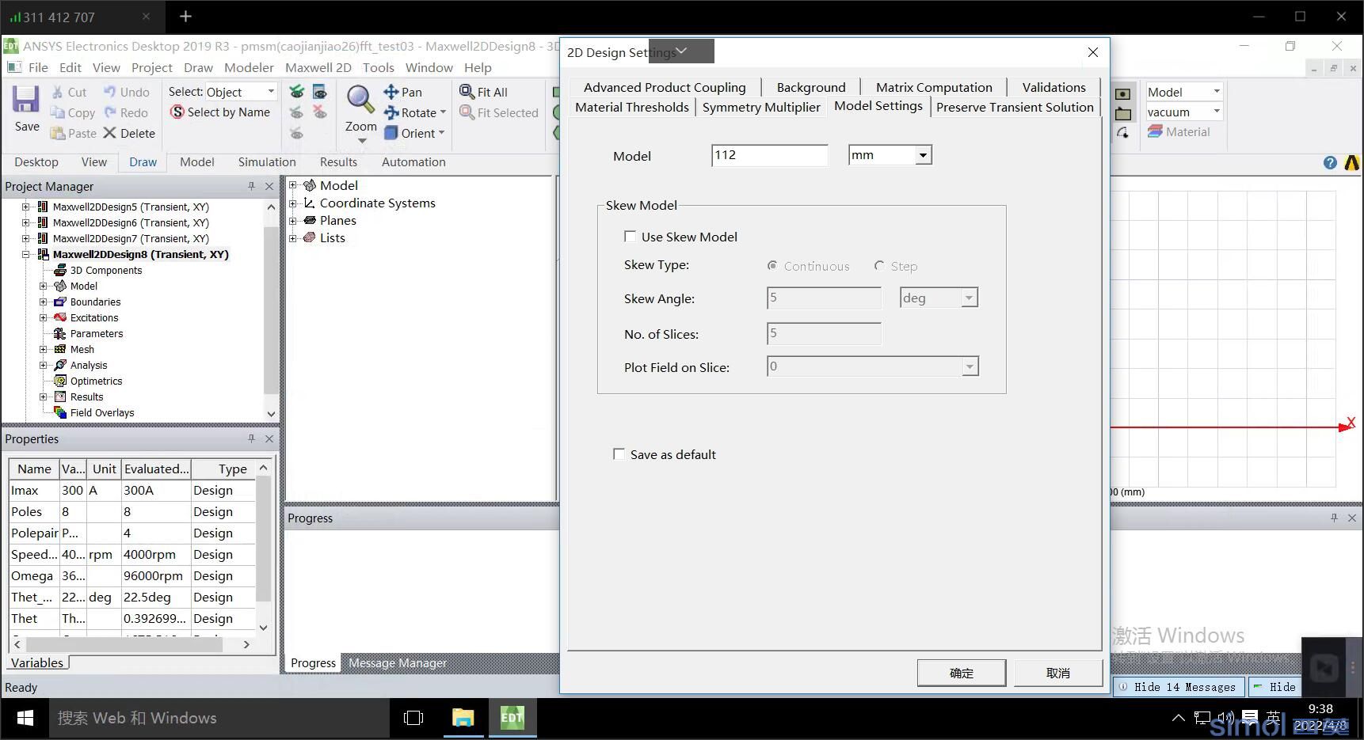Click the Project Manager vertical scrollbar
Image resolution: width=1364 pixels, height=740 pixels.
pyautogui.click(x=271, y=309)
